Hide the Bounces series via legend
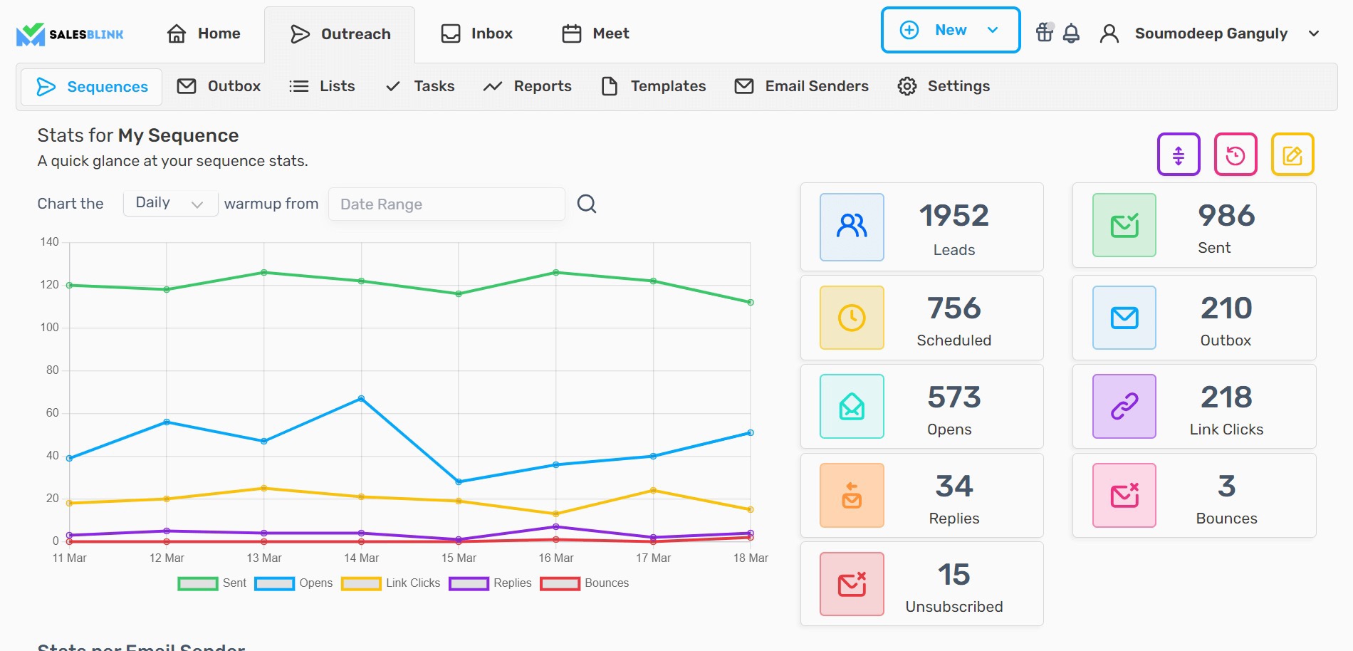Screen dimensions: 1353x651 coord(584,583)
